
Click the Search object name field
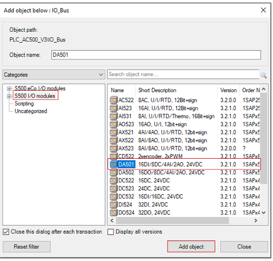[183, 75]
